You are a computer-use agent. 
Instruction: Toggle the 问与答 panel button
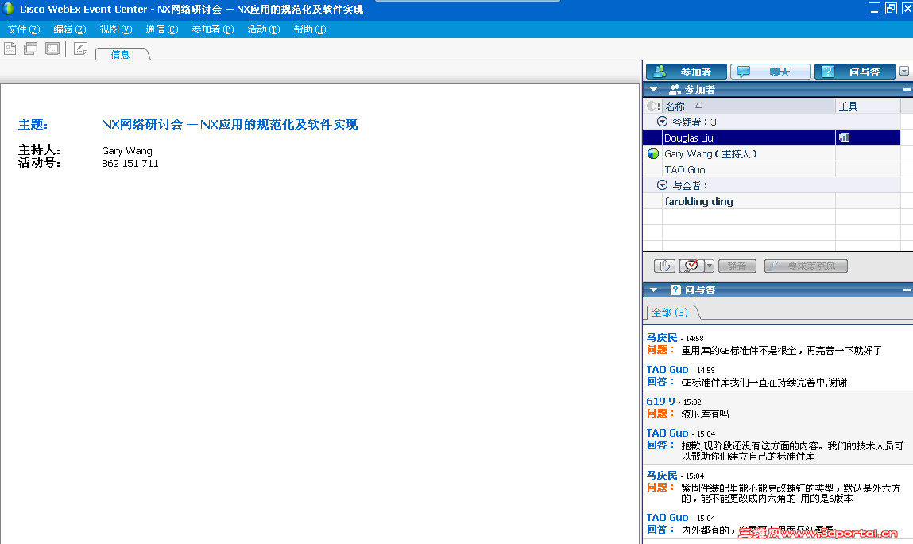(x=855, y=72)
